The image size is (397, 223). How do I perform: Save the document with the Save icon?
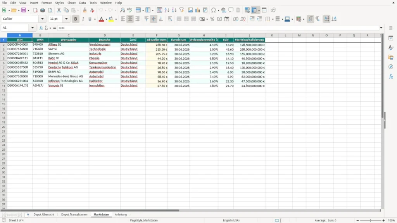[x=24, y=10]
